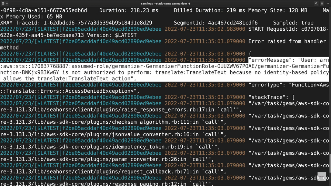Open the terminal search
This screenshot has height=186, width=331.
(x=316, y=3)
